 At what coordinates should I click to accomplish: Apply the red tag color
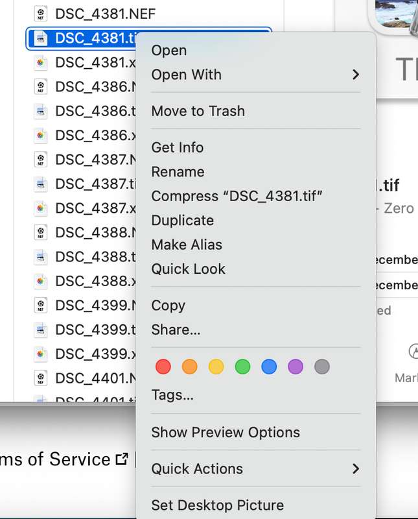[163, 367]
